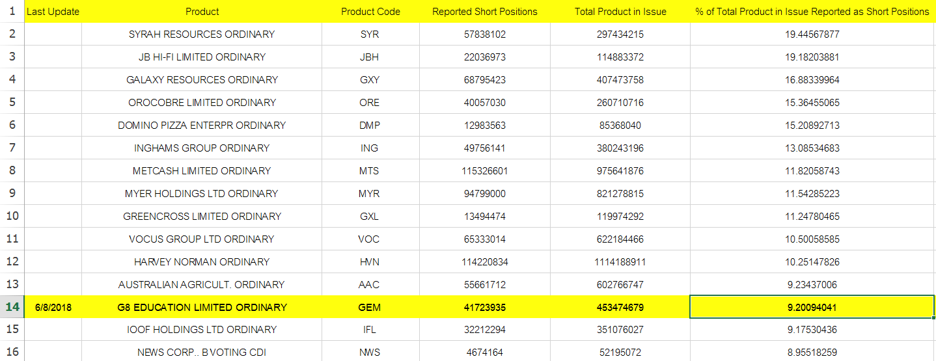Screen dimensions: 936x361
Task: Click cell with value 1114188911
Action: tap(620, 261)
